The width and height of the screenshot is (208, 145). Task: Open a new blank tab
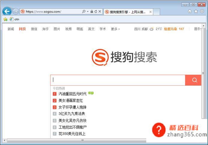tap(156, 12)
